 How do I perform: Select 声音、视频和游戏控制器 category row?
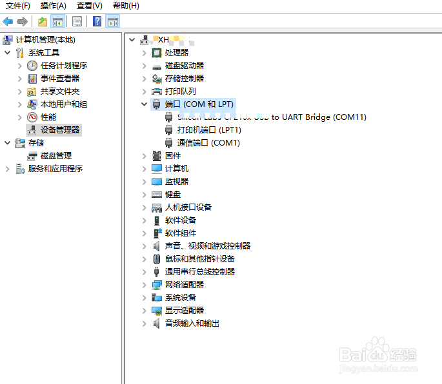[208, 246]
